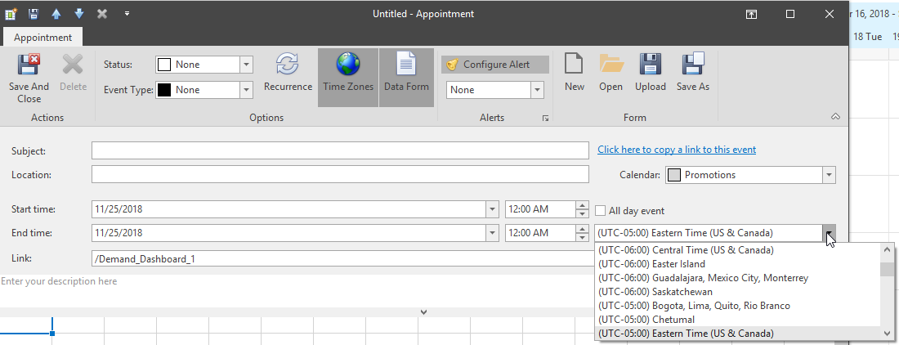
Task: Decrease Start time with down spinner
Action: [583, 214]
